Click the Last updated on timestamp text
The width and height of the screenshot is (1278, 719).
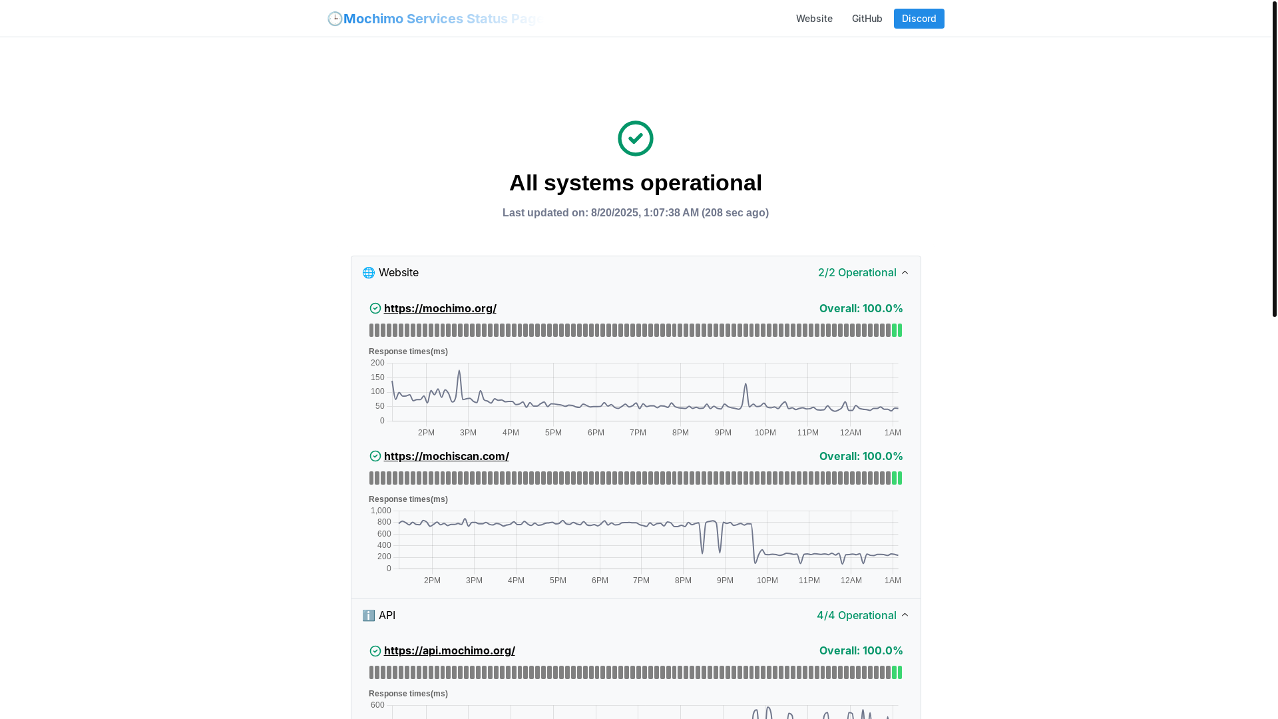[636, 213]
